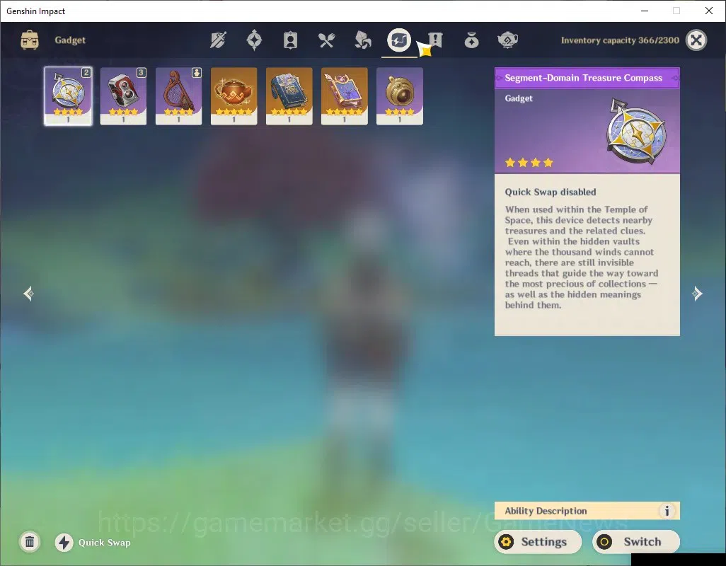Image resolution: width=726 pixels, height=566 pixels.
Task: Select the Windsong Lyre gadget item
Action: click(x=179, y=96)
